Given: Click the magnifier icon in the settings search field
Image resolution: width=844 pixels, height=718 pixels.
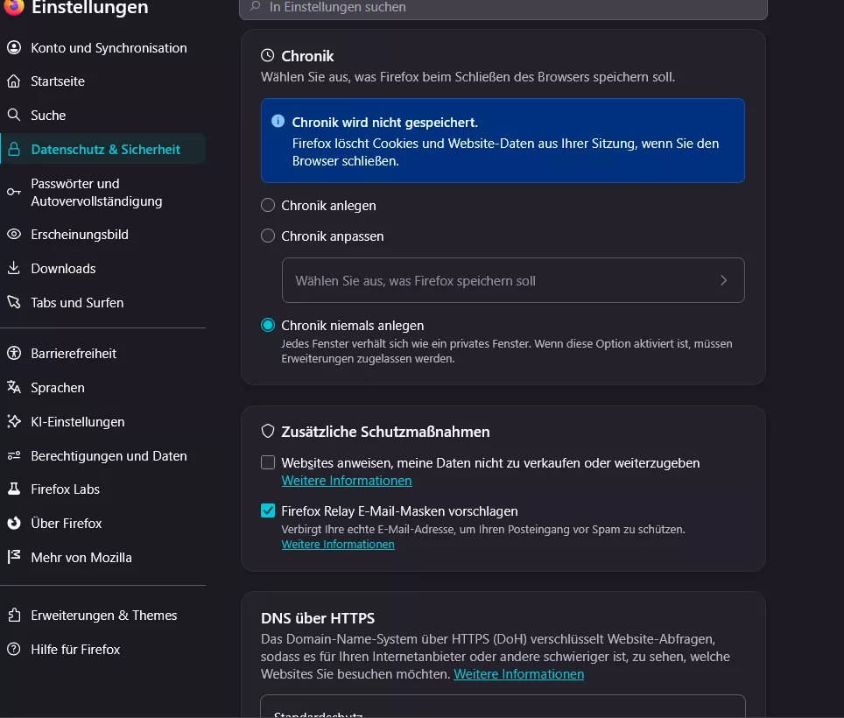Looking at the screenshot, I should pos(256,6).
